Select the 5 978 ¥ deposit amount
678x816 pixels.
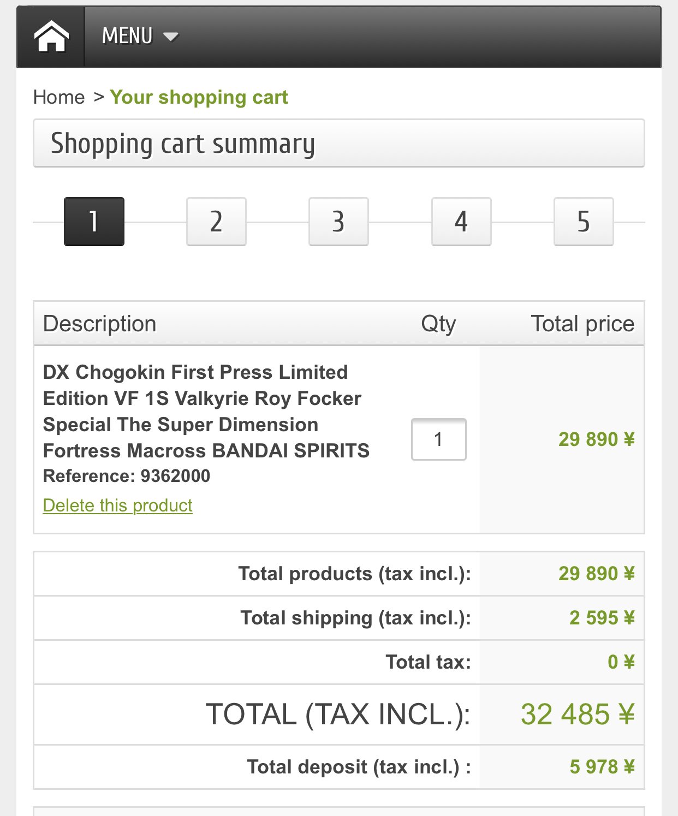coord(602,767)
